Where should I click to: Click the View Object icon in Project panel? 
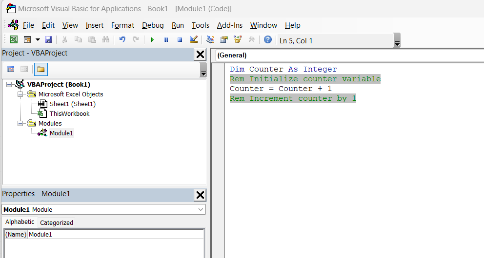pyautogui.click(x=24, y=69)
